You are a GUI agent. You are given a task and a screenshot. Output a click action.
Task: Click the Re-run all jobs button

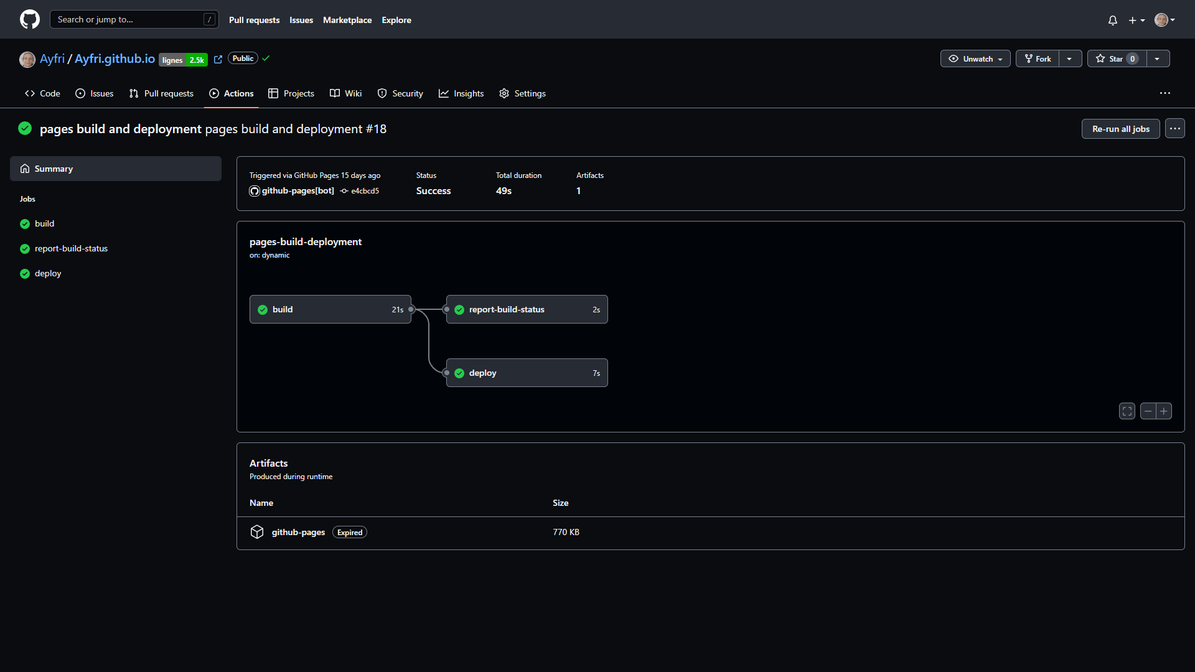tap(1120, 129)
